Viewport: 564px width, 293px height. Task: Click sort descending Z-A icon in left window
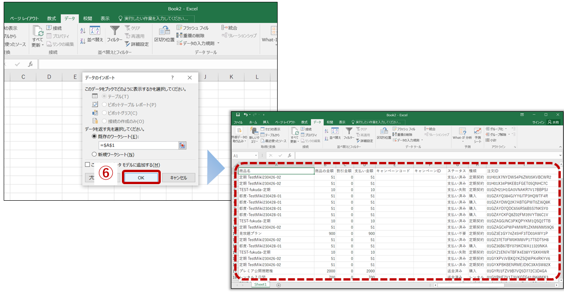(x=83, y=40)
